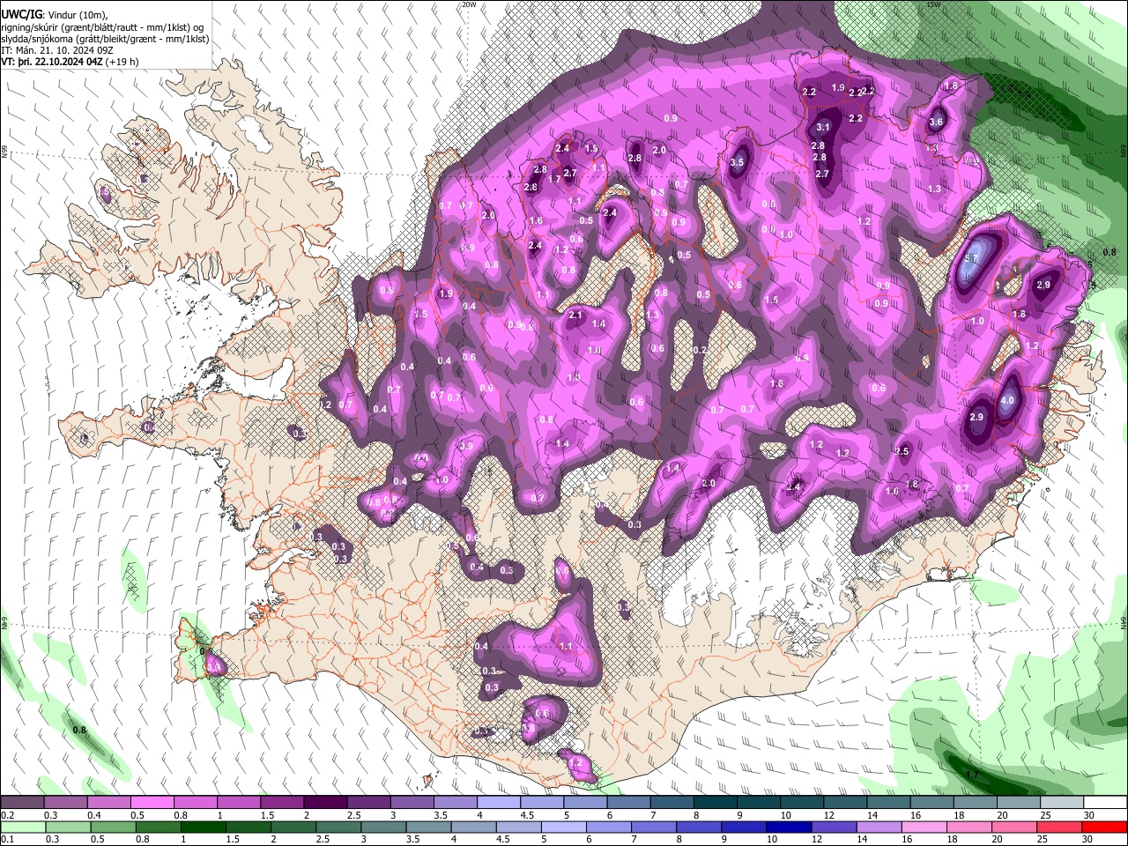Pick the light lavender 4 swatch in snow legend
This screenshot has width=1128, height=846.
click(499, 802)
